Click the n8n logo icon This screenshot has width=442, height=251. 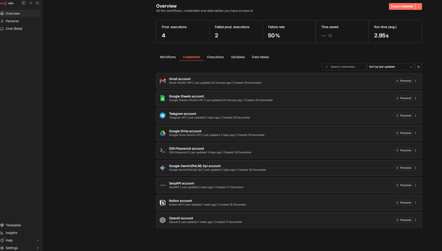point(4,3)
